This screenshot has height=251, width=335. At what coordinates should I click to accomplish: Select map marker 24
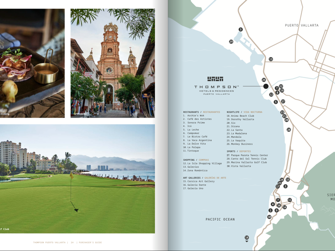click(282, 180)
